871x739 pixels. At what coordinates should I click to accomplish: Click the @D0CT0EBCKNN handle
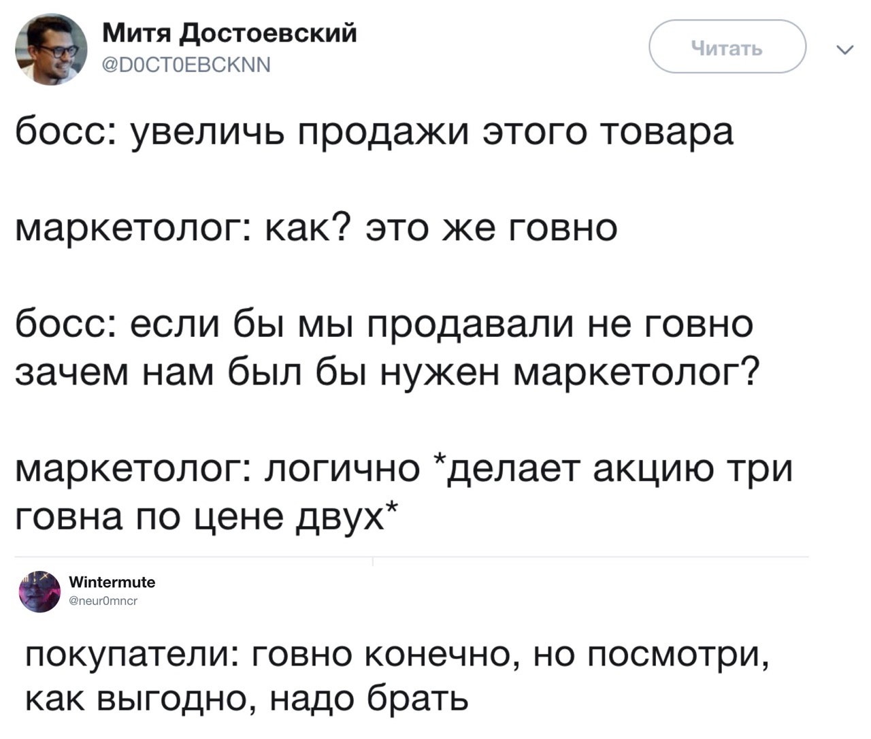(x=186, y=65)
